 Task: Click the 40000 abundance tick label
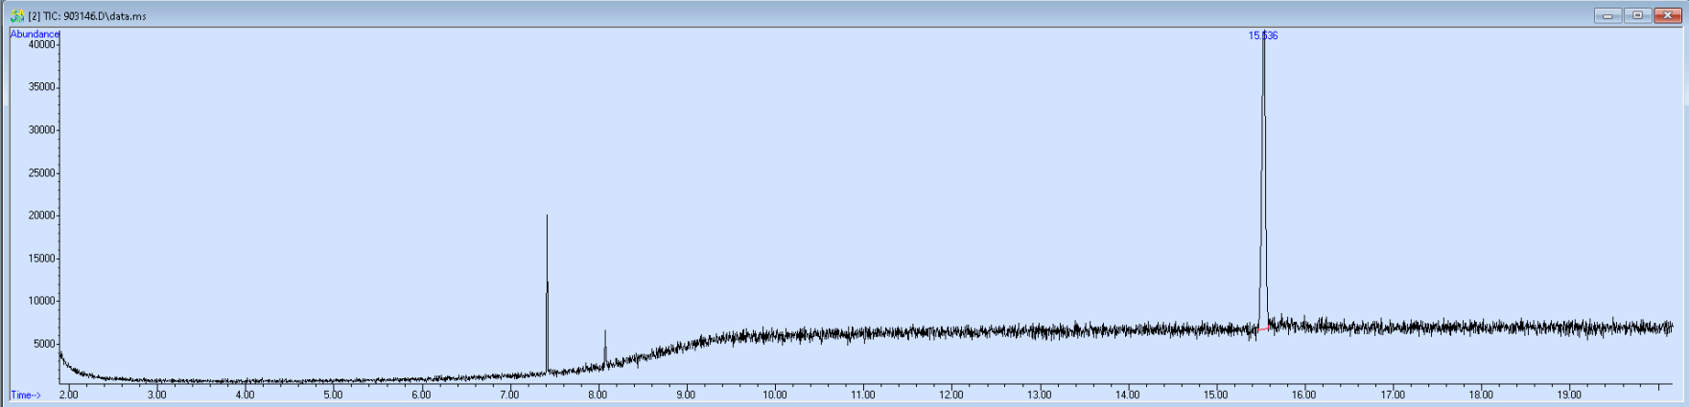(41, 44)
